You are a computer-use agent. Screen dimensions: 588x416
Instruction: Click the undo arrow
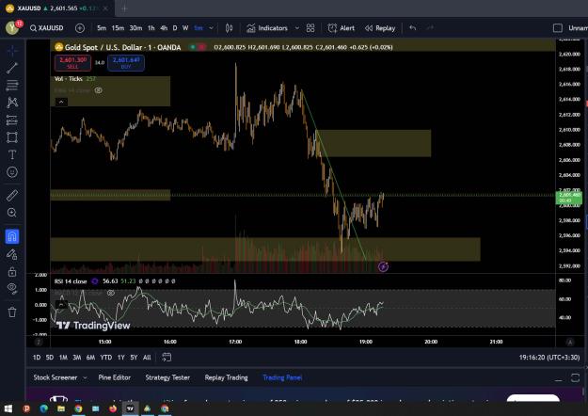413,27
